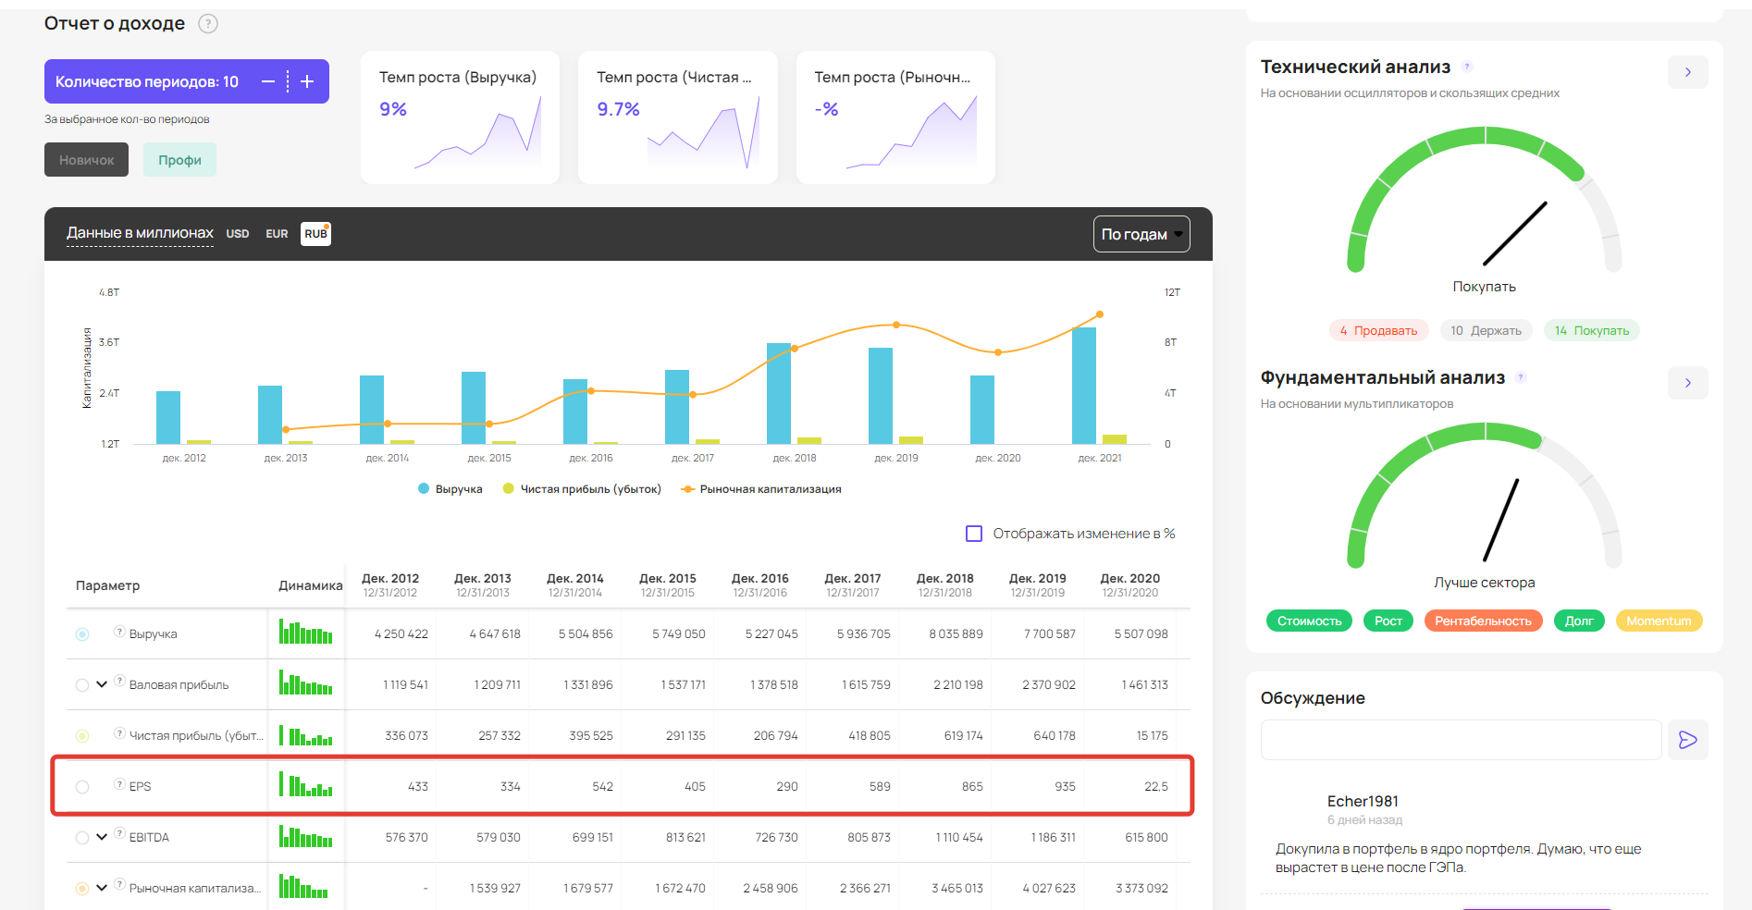Viewport: 1752px width, 910px height.
Task: Select the Профи mode button
Action: [x=179, y=160]
